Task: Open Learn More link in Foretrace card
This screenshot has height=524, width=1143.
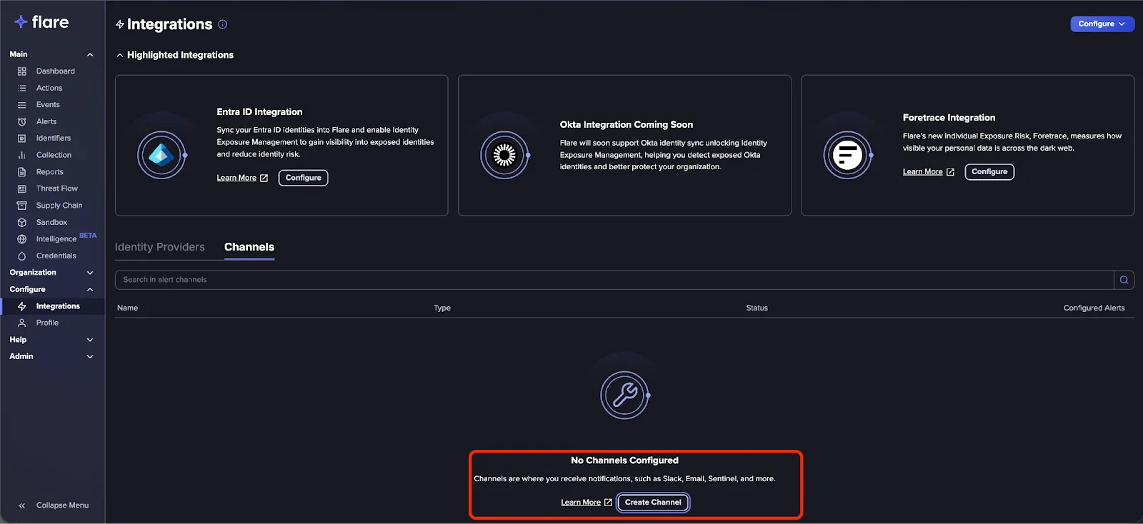Action: pos(928,171)
